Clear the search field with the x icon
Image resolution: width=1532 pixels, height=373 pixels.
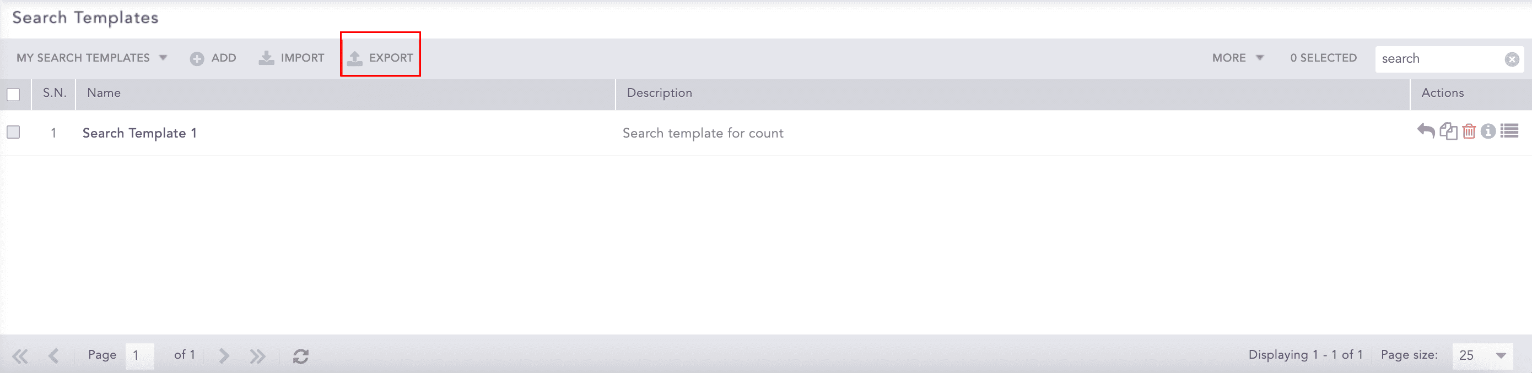point(1512,59)
